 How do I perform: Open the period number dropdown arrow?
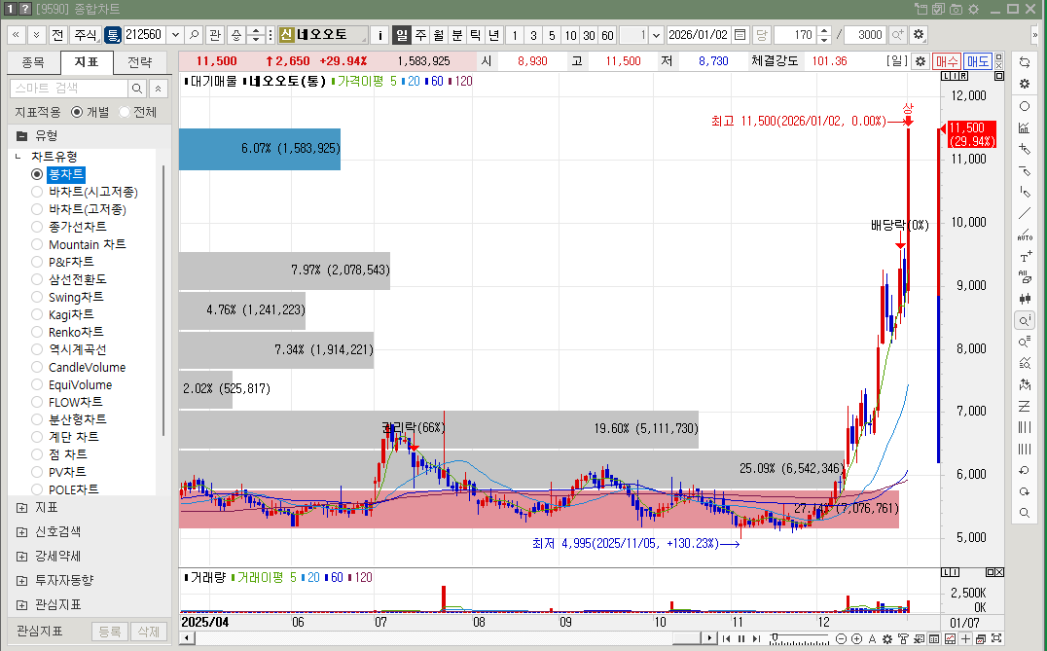(656, 35)
